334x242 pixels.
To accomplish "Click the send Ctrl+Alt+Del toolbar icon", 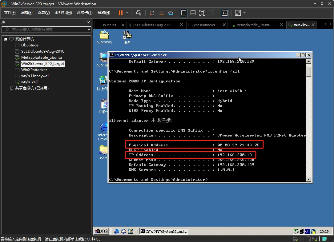I will click(x=139, y=13).
